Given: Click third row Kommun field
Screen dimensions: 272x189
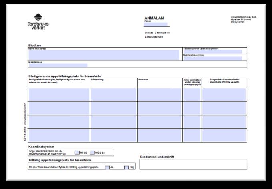Looking at the screenshot, I should (160, 122).
